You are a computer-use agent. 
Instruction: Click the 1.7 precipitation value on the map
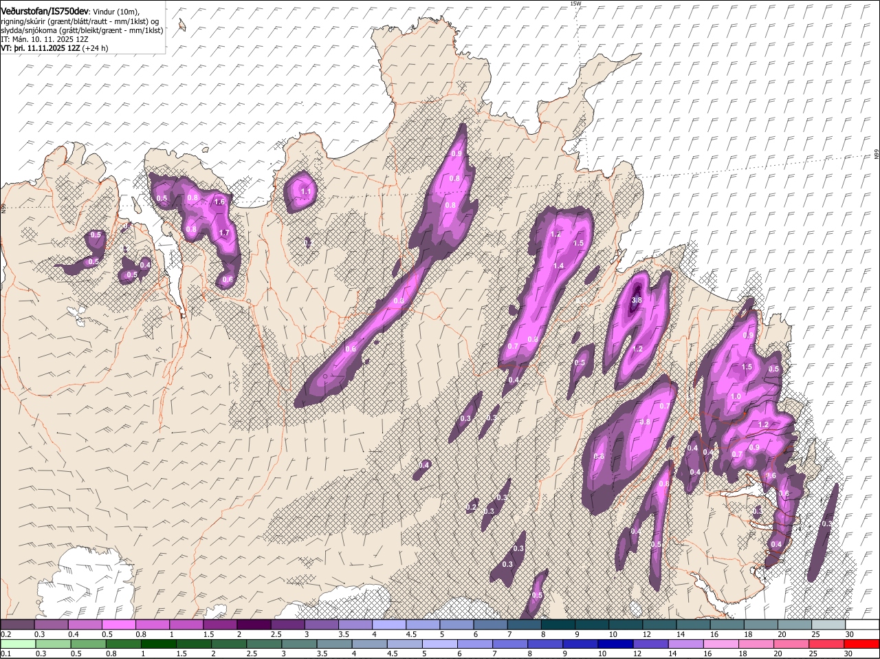coord(223,233)
